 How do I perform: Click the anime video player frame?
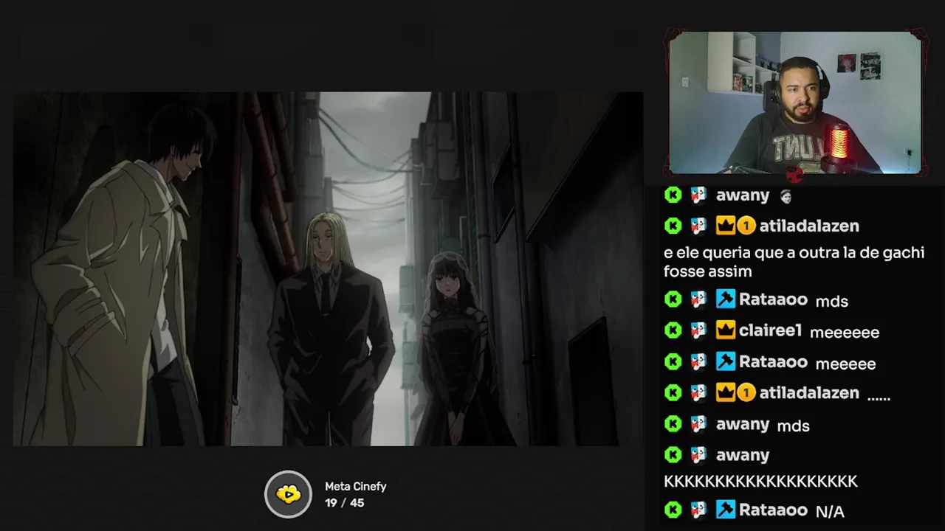click(328, 268)
